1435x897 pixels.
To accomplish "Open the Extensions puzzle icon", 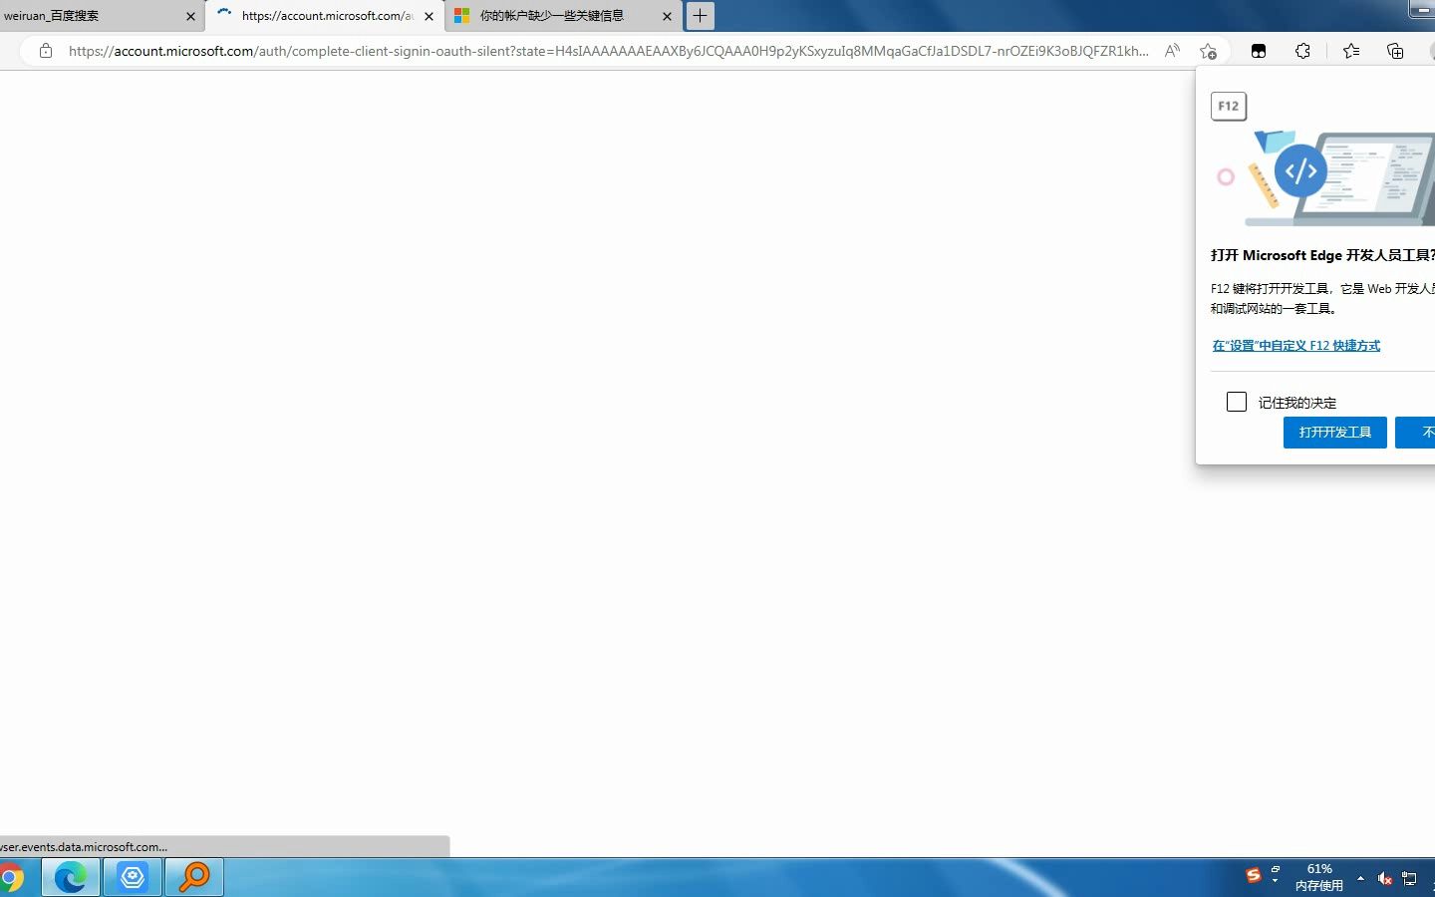I will click(1302, 51).
